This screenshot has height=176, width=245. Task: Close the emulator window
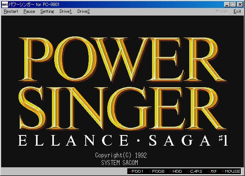pos(240,5)
